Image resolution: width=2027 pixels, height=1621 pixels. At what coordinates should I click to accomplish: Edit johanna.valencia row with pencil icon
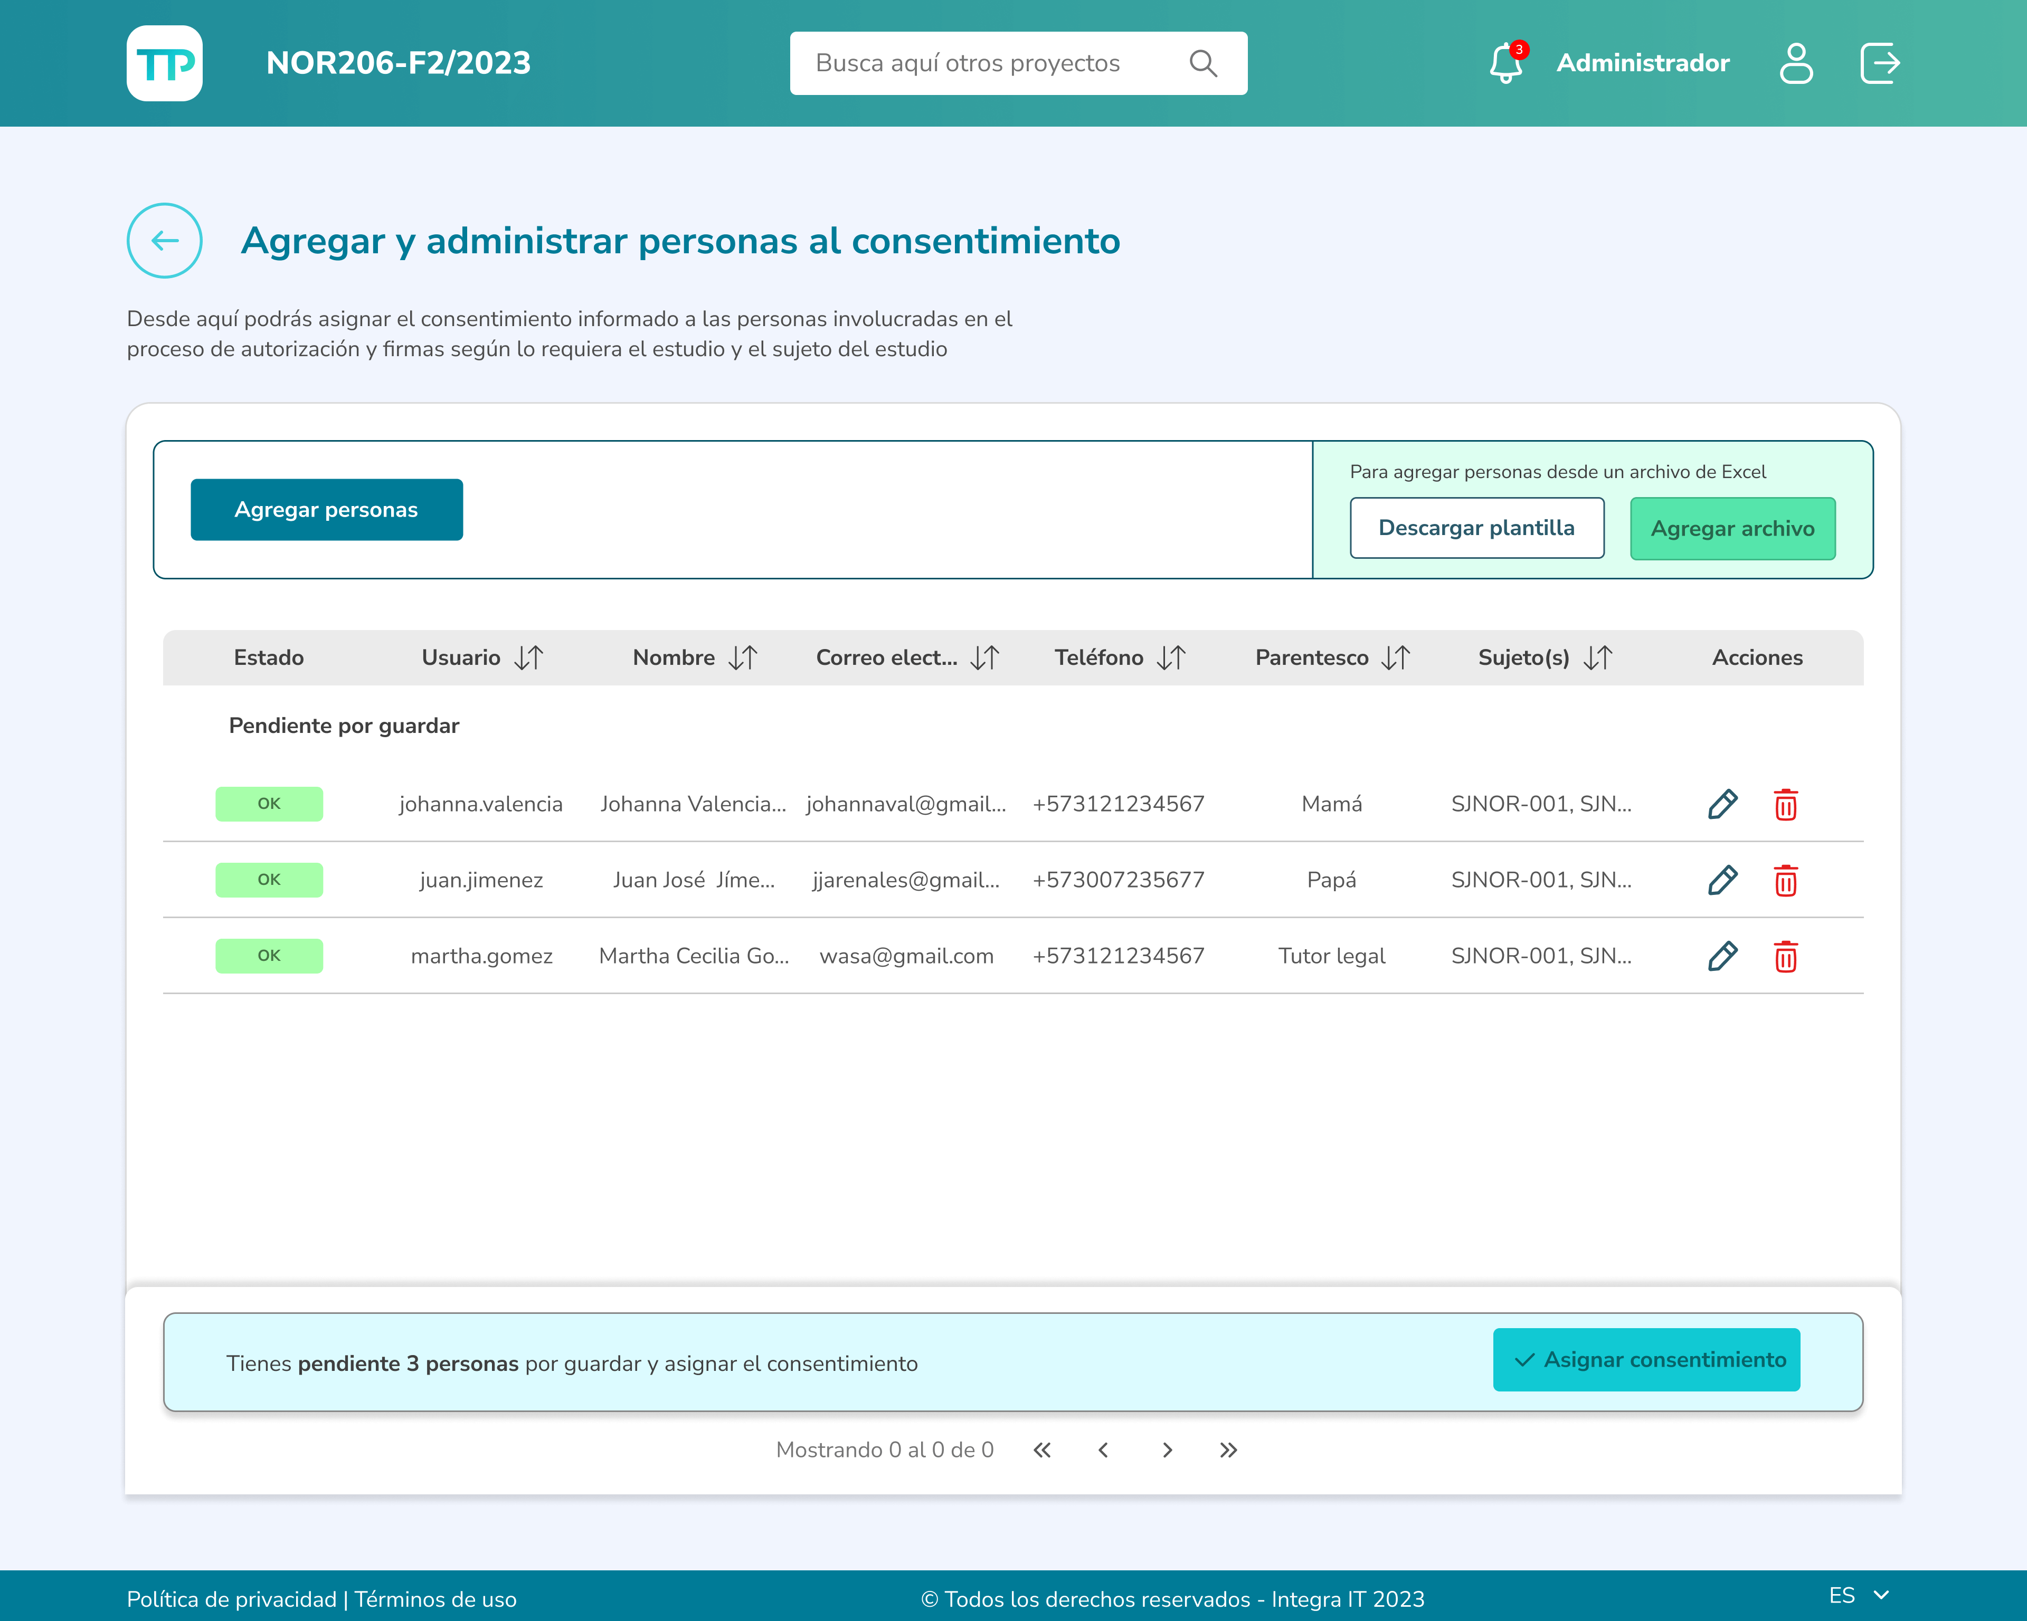tap(1722, 804)
